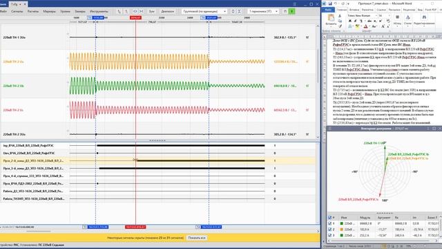Open the Расчеты menu
The height and width of the screenshot is (249, 442).
point(33,11)
